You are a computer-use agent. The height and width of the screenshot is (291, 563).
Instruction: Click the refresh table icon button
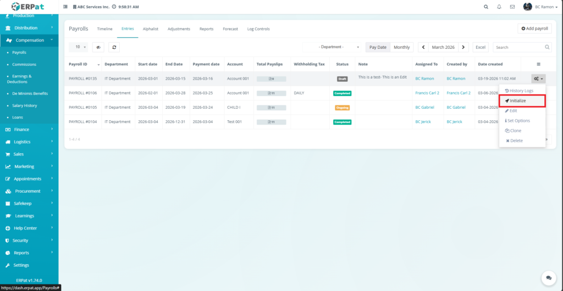click(114, 47)
